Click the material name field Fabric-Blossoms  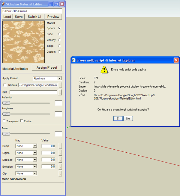(x=32, y=11)
